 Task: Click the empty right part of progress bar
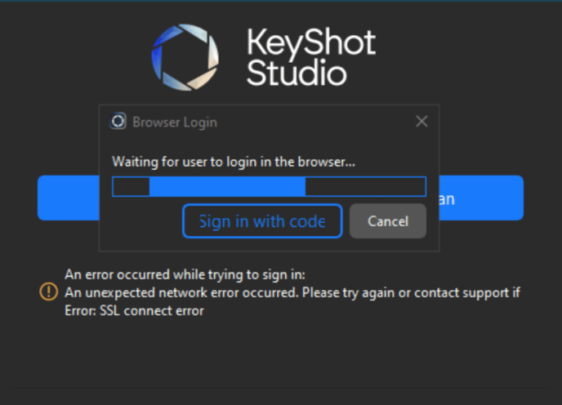click(x=366, y=186)
